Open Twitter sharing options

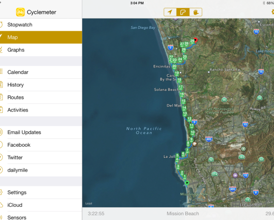click(x=41, y=157)
